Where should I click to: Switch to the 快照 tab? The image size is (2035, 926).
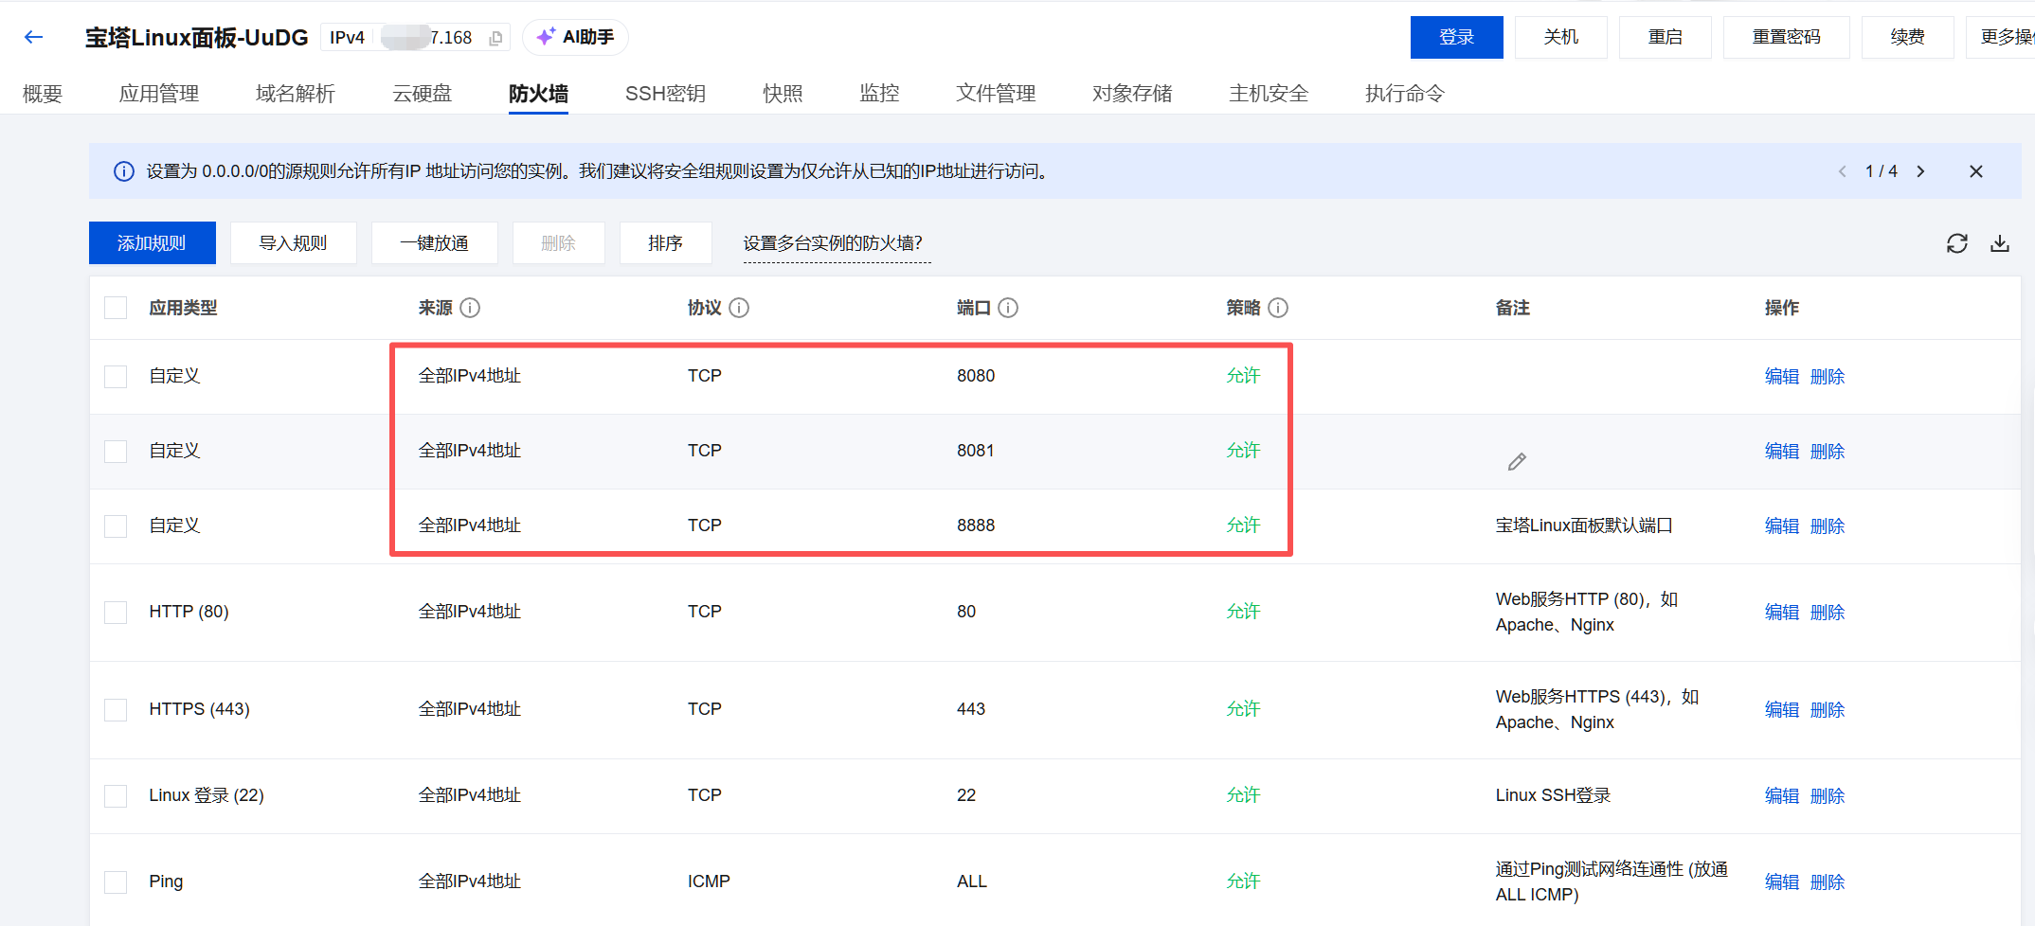click(783, 94)
